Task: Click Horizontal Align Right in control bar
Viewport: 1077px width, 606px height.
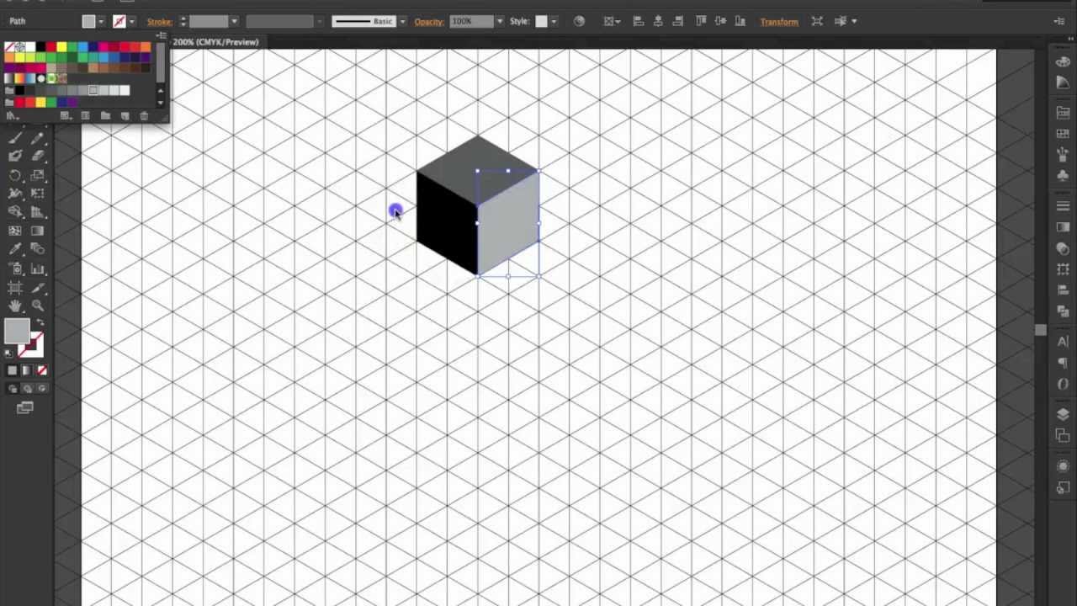Action: pyautogui.click(x=677, y=21)
